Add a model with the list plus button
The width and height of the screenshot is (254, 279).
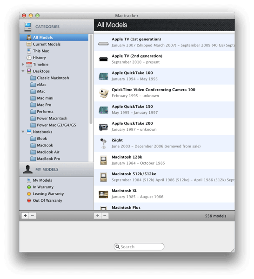click(x=98, y=216)
